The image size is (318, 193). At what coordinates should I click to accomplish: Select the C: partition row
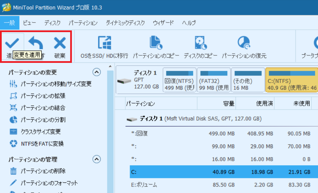tap(224, 172)
